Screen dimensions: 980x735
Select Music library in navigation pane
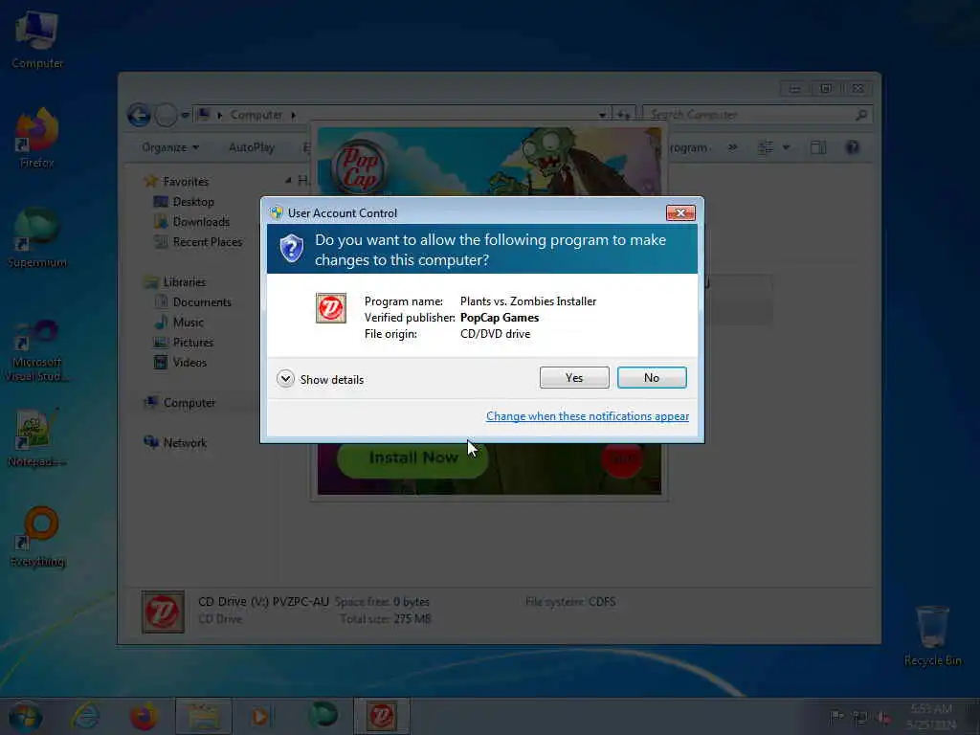(189, 323)
